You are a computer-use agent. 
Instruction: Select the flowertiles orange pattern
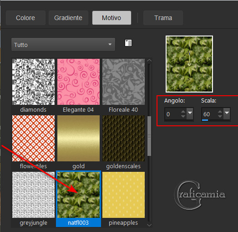(33, 139)
